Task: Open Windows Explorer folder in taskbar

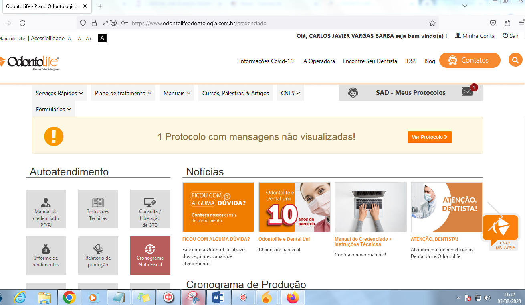Action: click(44, 298)
